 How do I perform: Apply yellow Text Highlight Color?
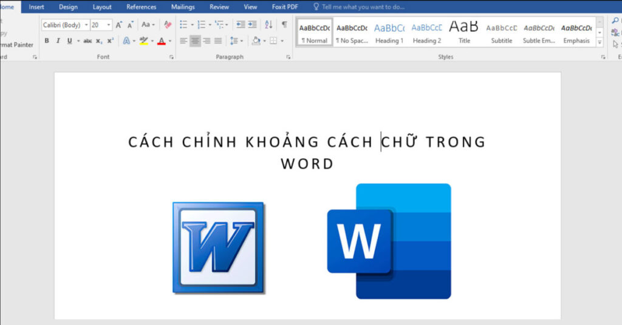[143, 41]
